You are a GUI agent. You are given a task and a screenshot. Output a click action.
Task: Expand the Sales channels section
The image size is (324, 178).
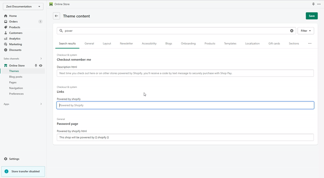pos(41,58)
